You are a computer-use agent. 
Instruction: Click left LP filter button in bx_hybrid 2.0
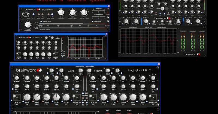(77, 92)
